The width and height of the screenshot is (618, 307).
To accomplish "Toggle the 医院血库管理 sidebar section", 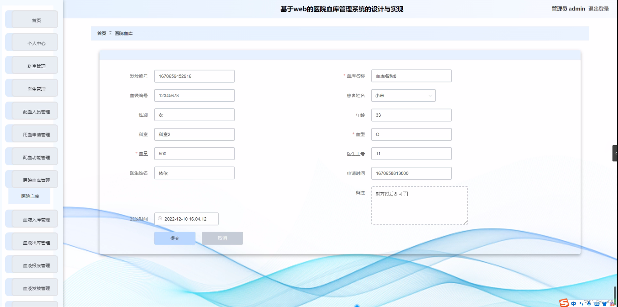I will pos(36,179).
